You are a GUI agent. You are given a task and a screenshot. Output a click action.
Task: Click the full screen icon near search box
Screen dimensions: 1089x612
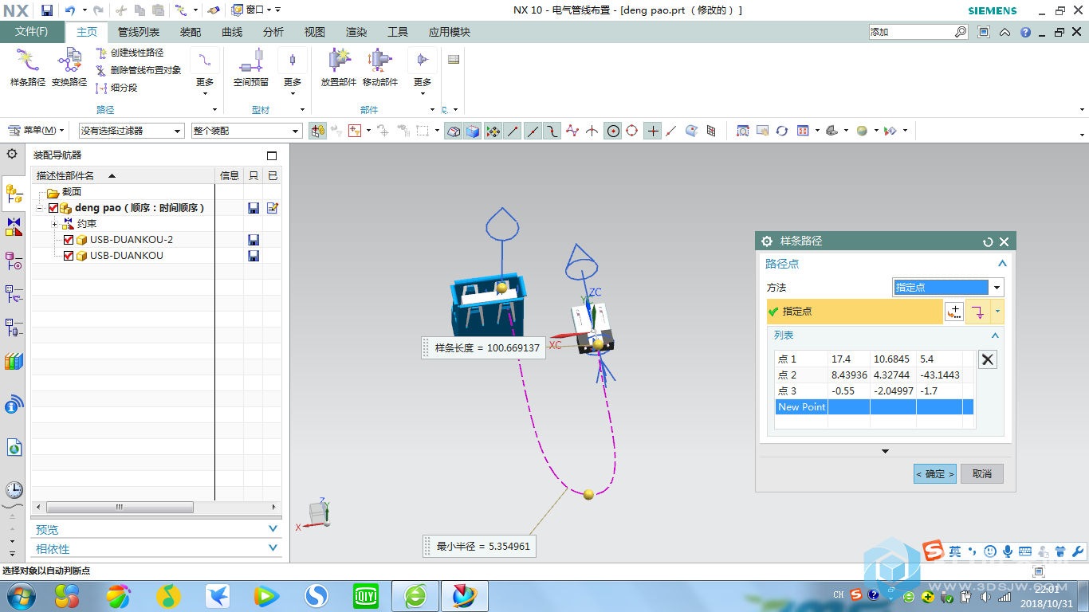984,32
